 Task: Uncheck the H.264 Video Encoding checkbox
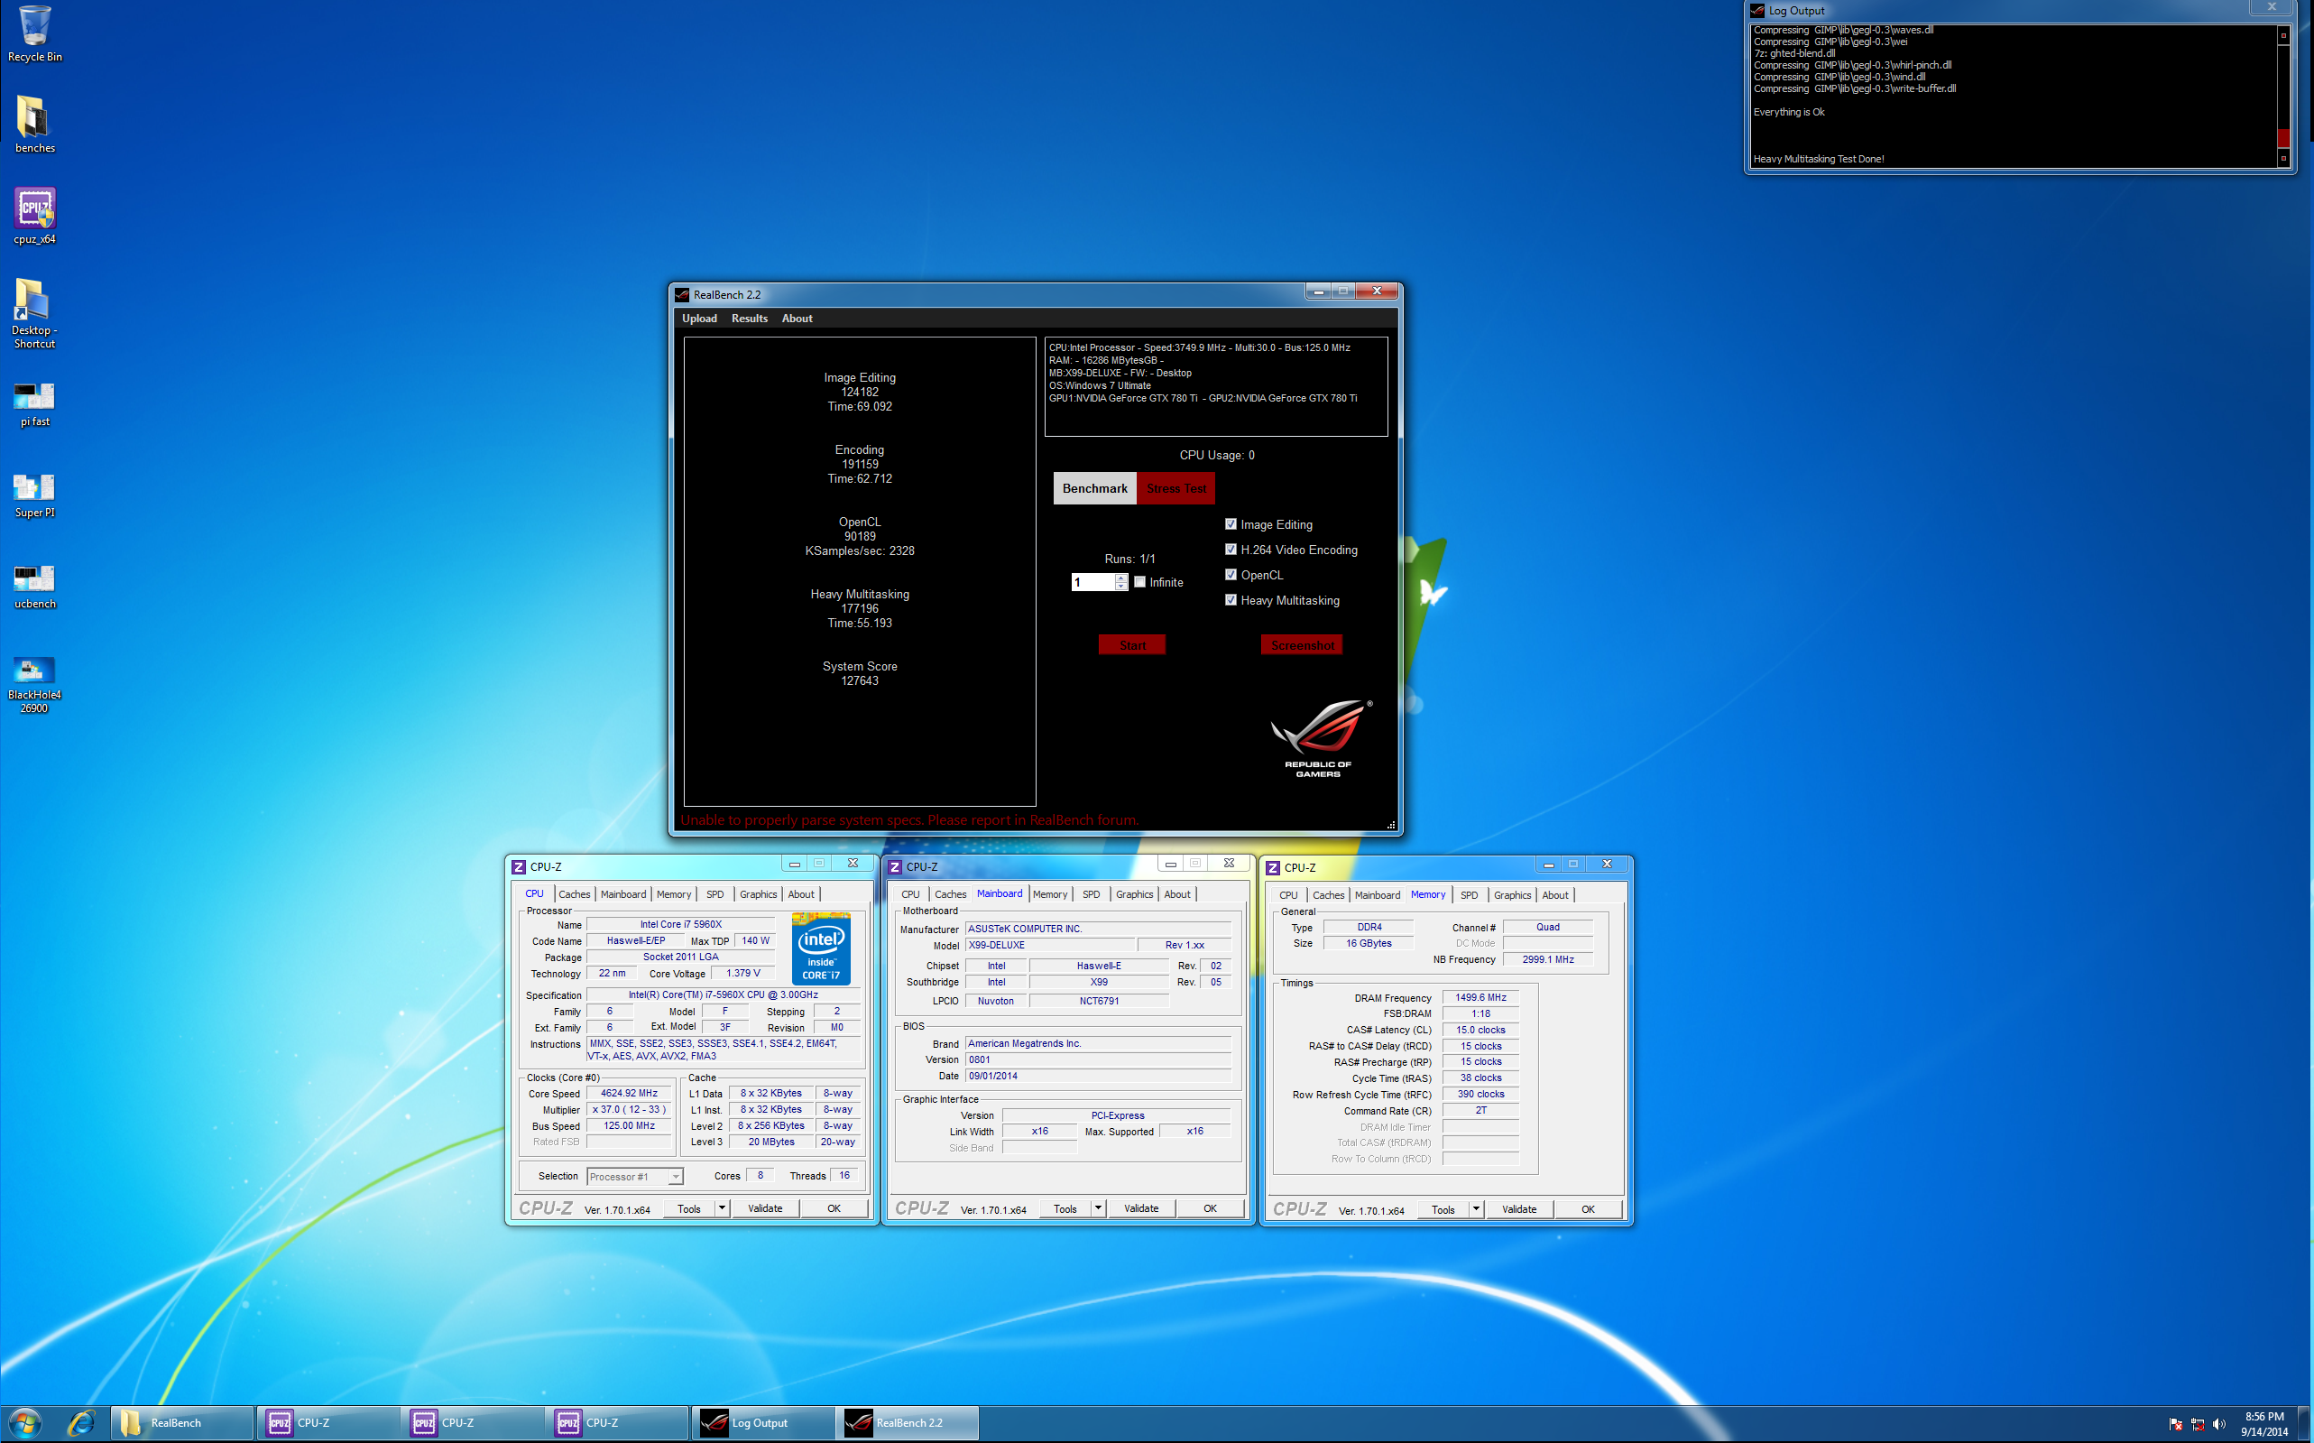click(x=1231, y=549)
